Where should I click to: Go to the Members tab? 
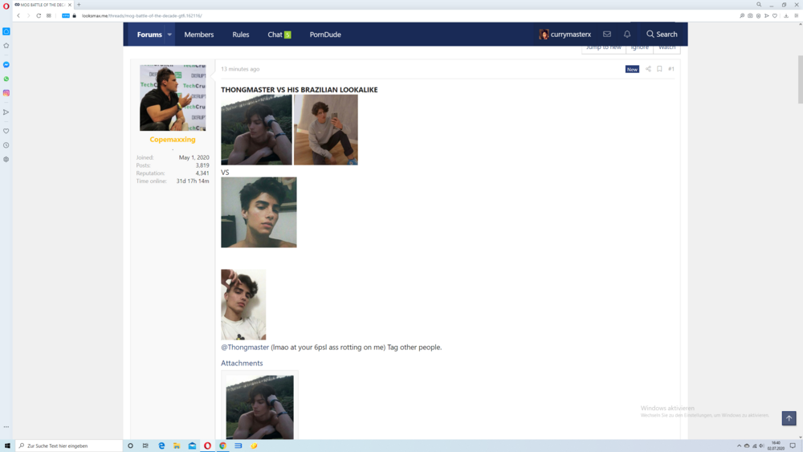pyautogui.click(x=199, y=35)
